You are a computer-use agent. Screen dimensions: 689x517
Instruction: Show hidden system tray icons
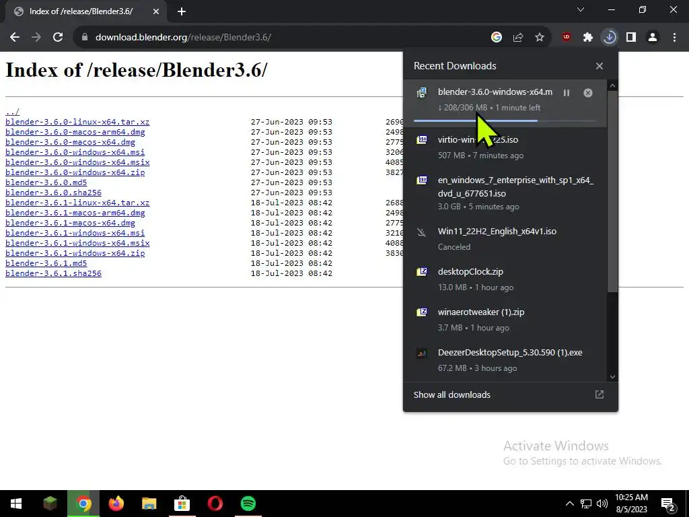coord(569,504)
